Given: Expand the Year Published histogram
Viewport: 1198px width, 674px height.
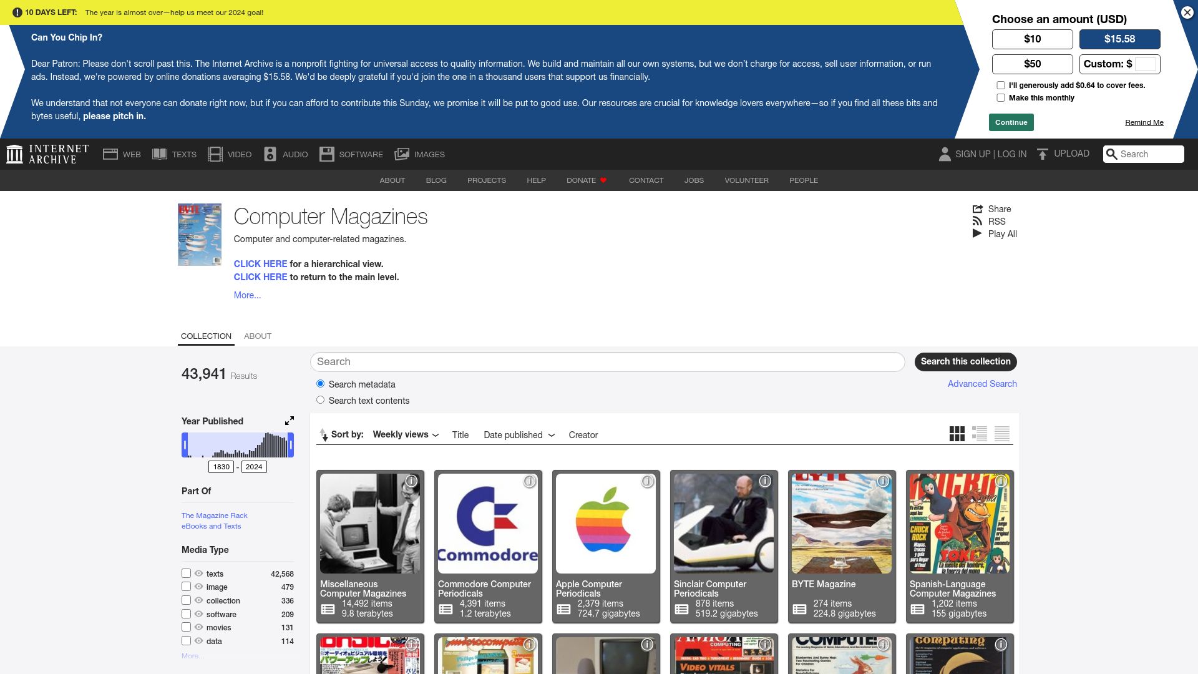Looking at the screenshot, I should 290,421.
